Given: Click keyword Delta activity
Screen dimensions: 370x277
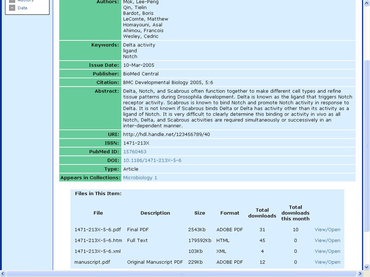Looking at the screenshot, I should click(x=139, y=45).
